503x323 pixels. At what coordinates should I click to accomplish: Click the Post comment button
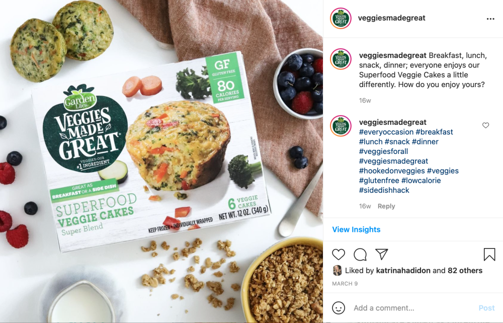click(486, 308)
